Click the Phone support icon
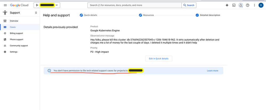The height and width of the screenshot is (110, 266). pyautogui.click(x=5, y=39)
